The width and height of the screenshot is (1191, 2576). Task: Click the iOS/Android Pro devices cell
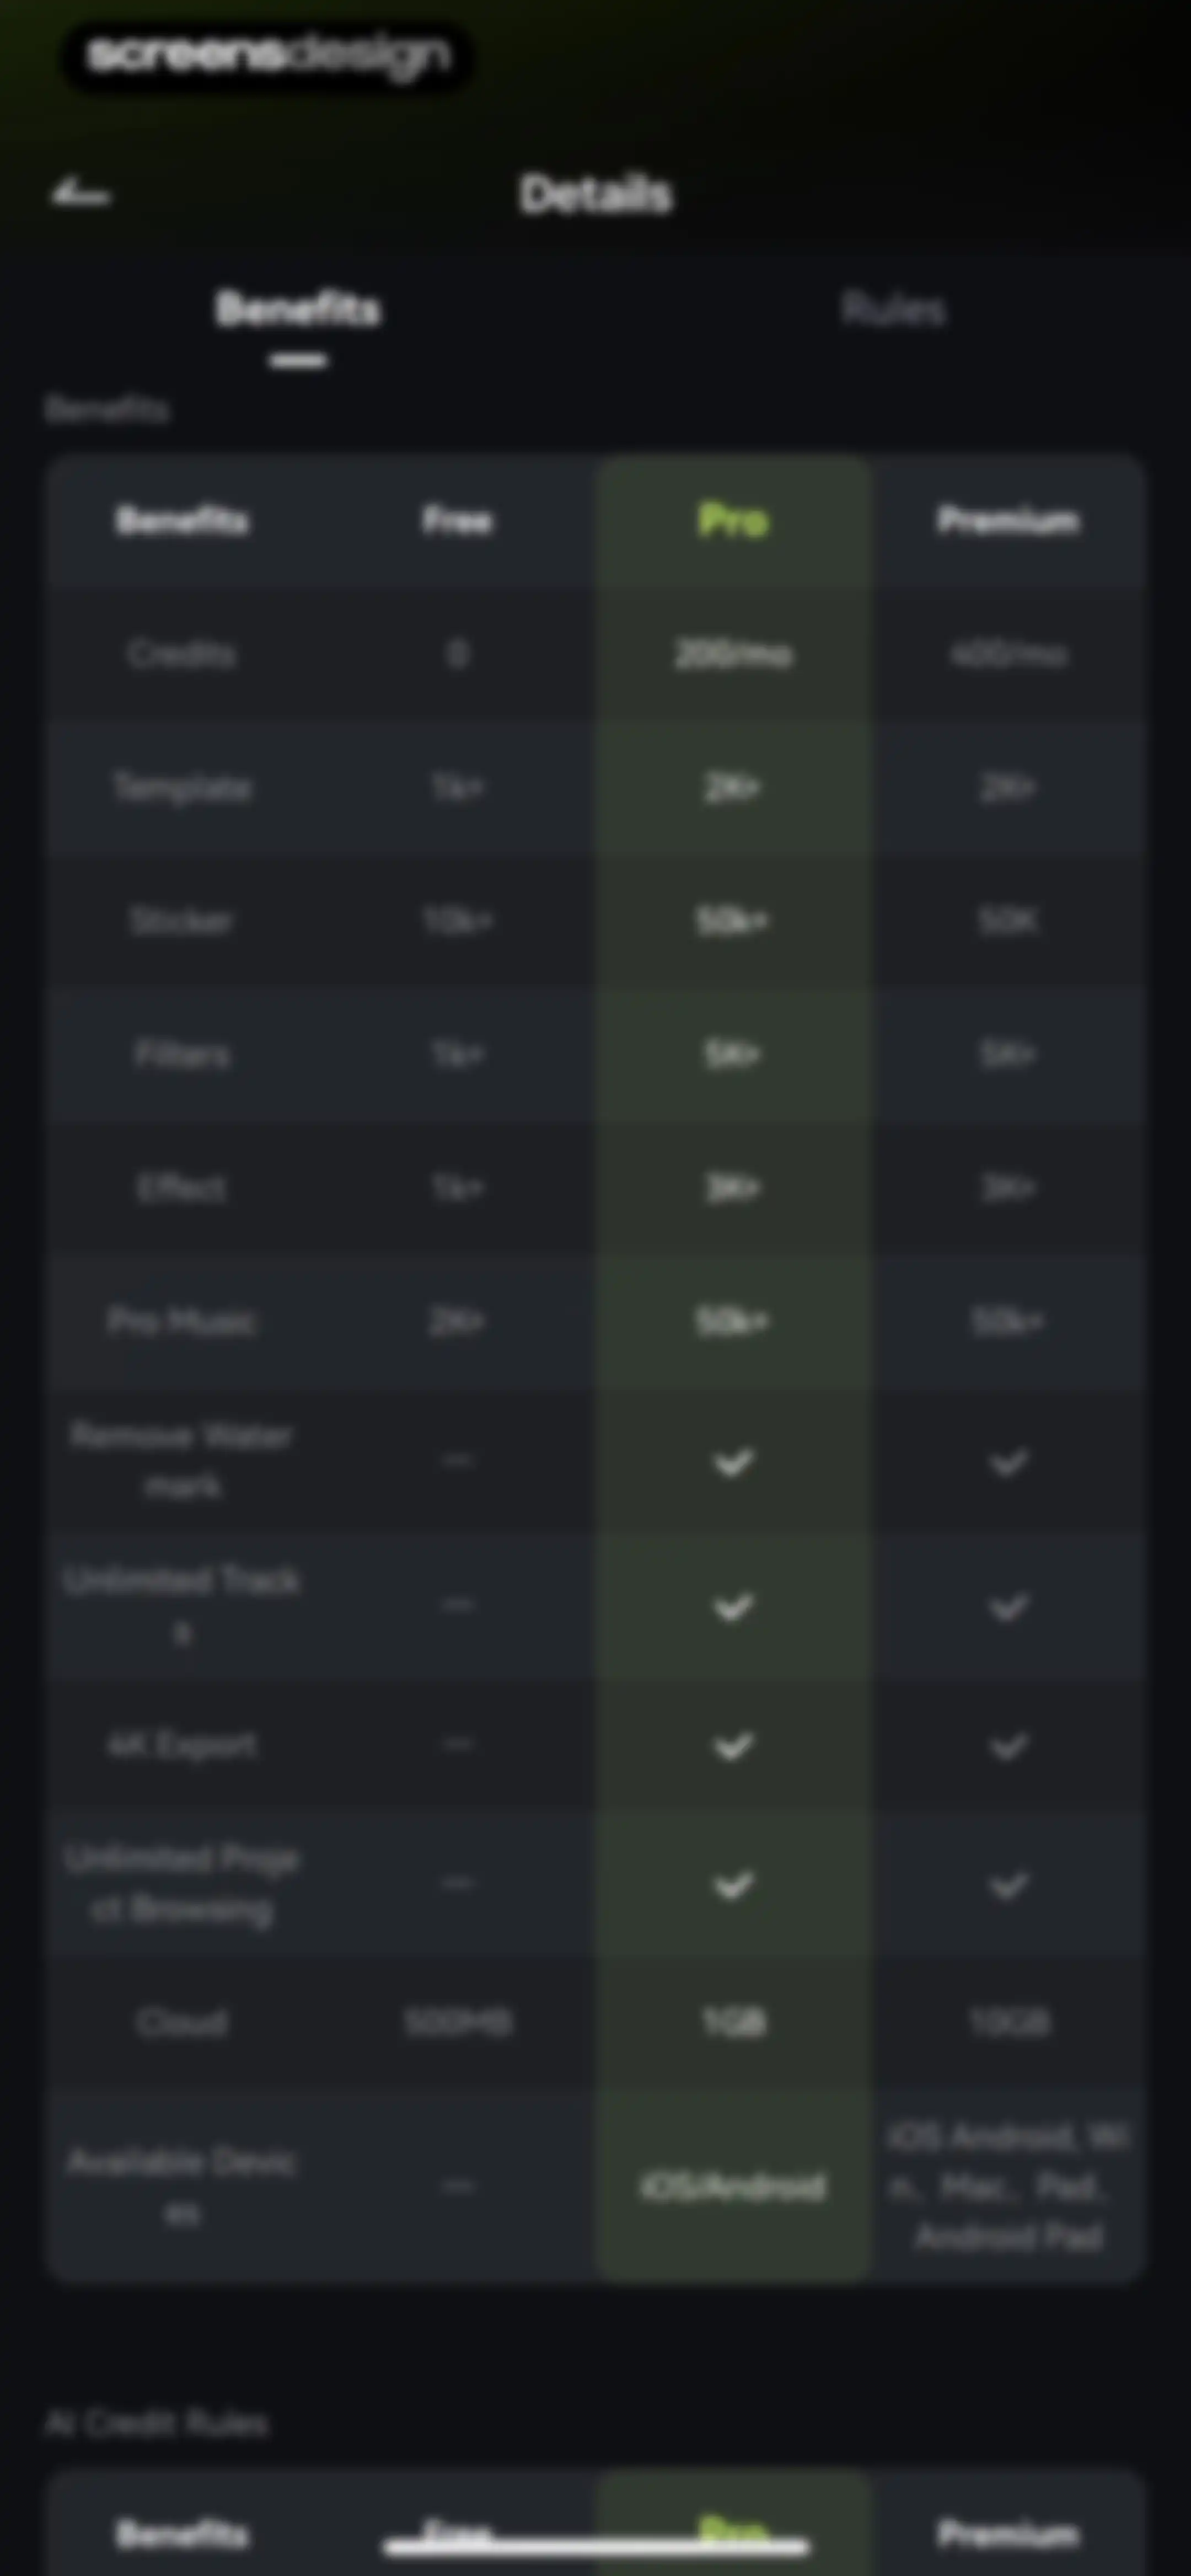(733, 2187)
